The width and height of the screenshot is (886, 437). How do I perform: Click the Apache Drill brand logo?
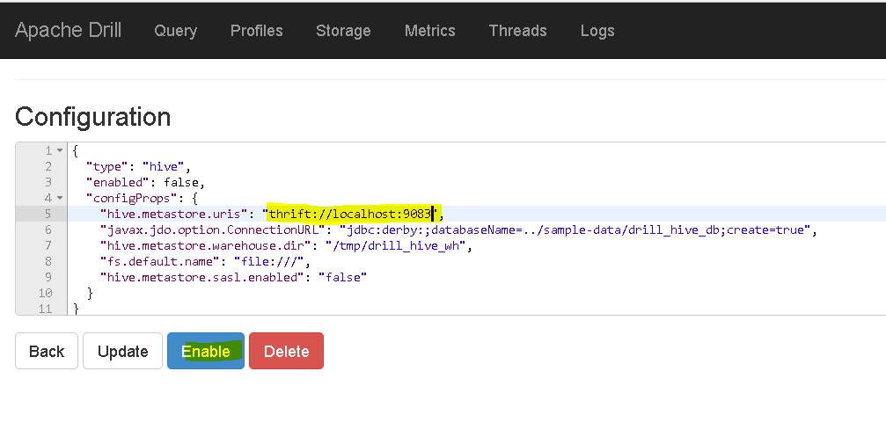[x=68, y=30]
